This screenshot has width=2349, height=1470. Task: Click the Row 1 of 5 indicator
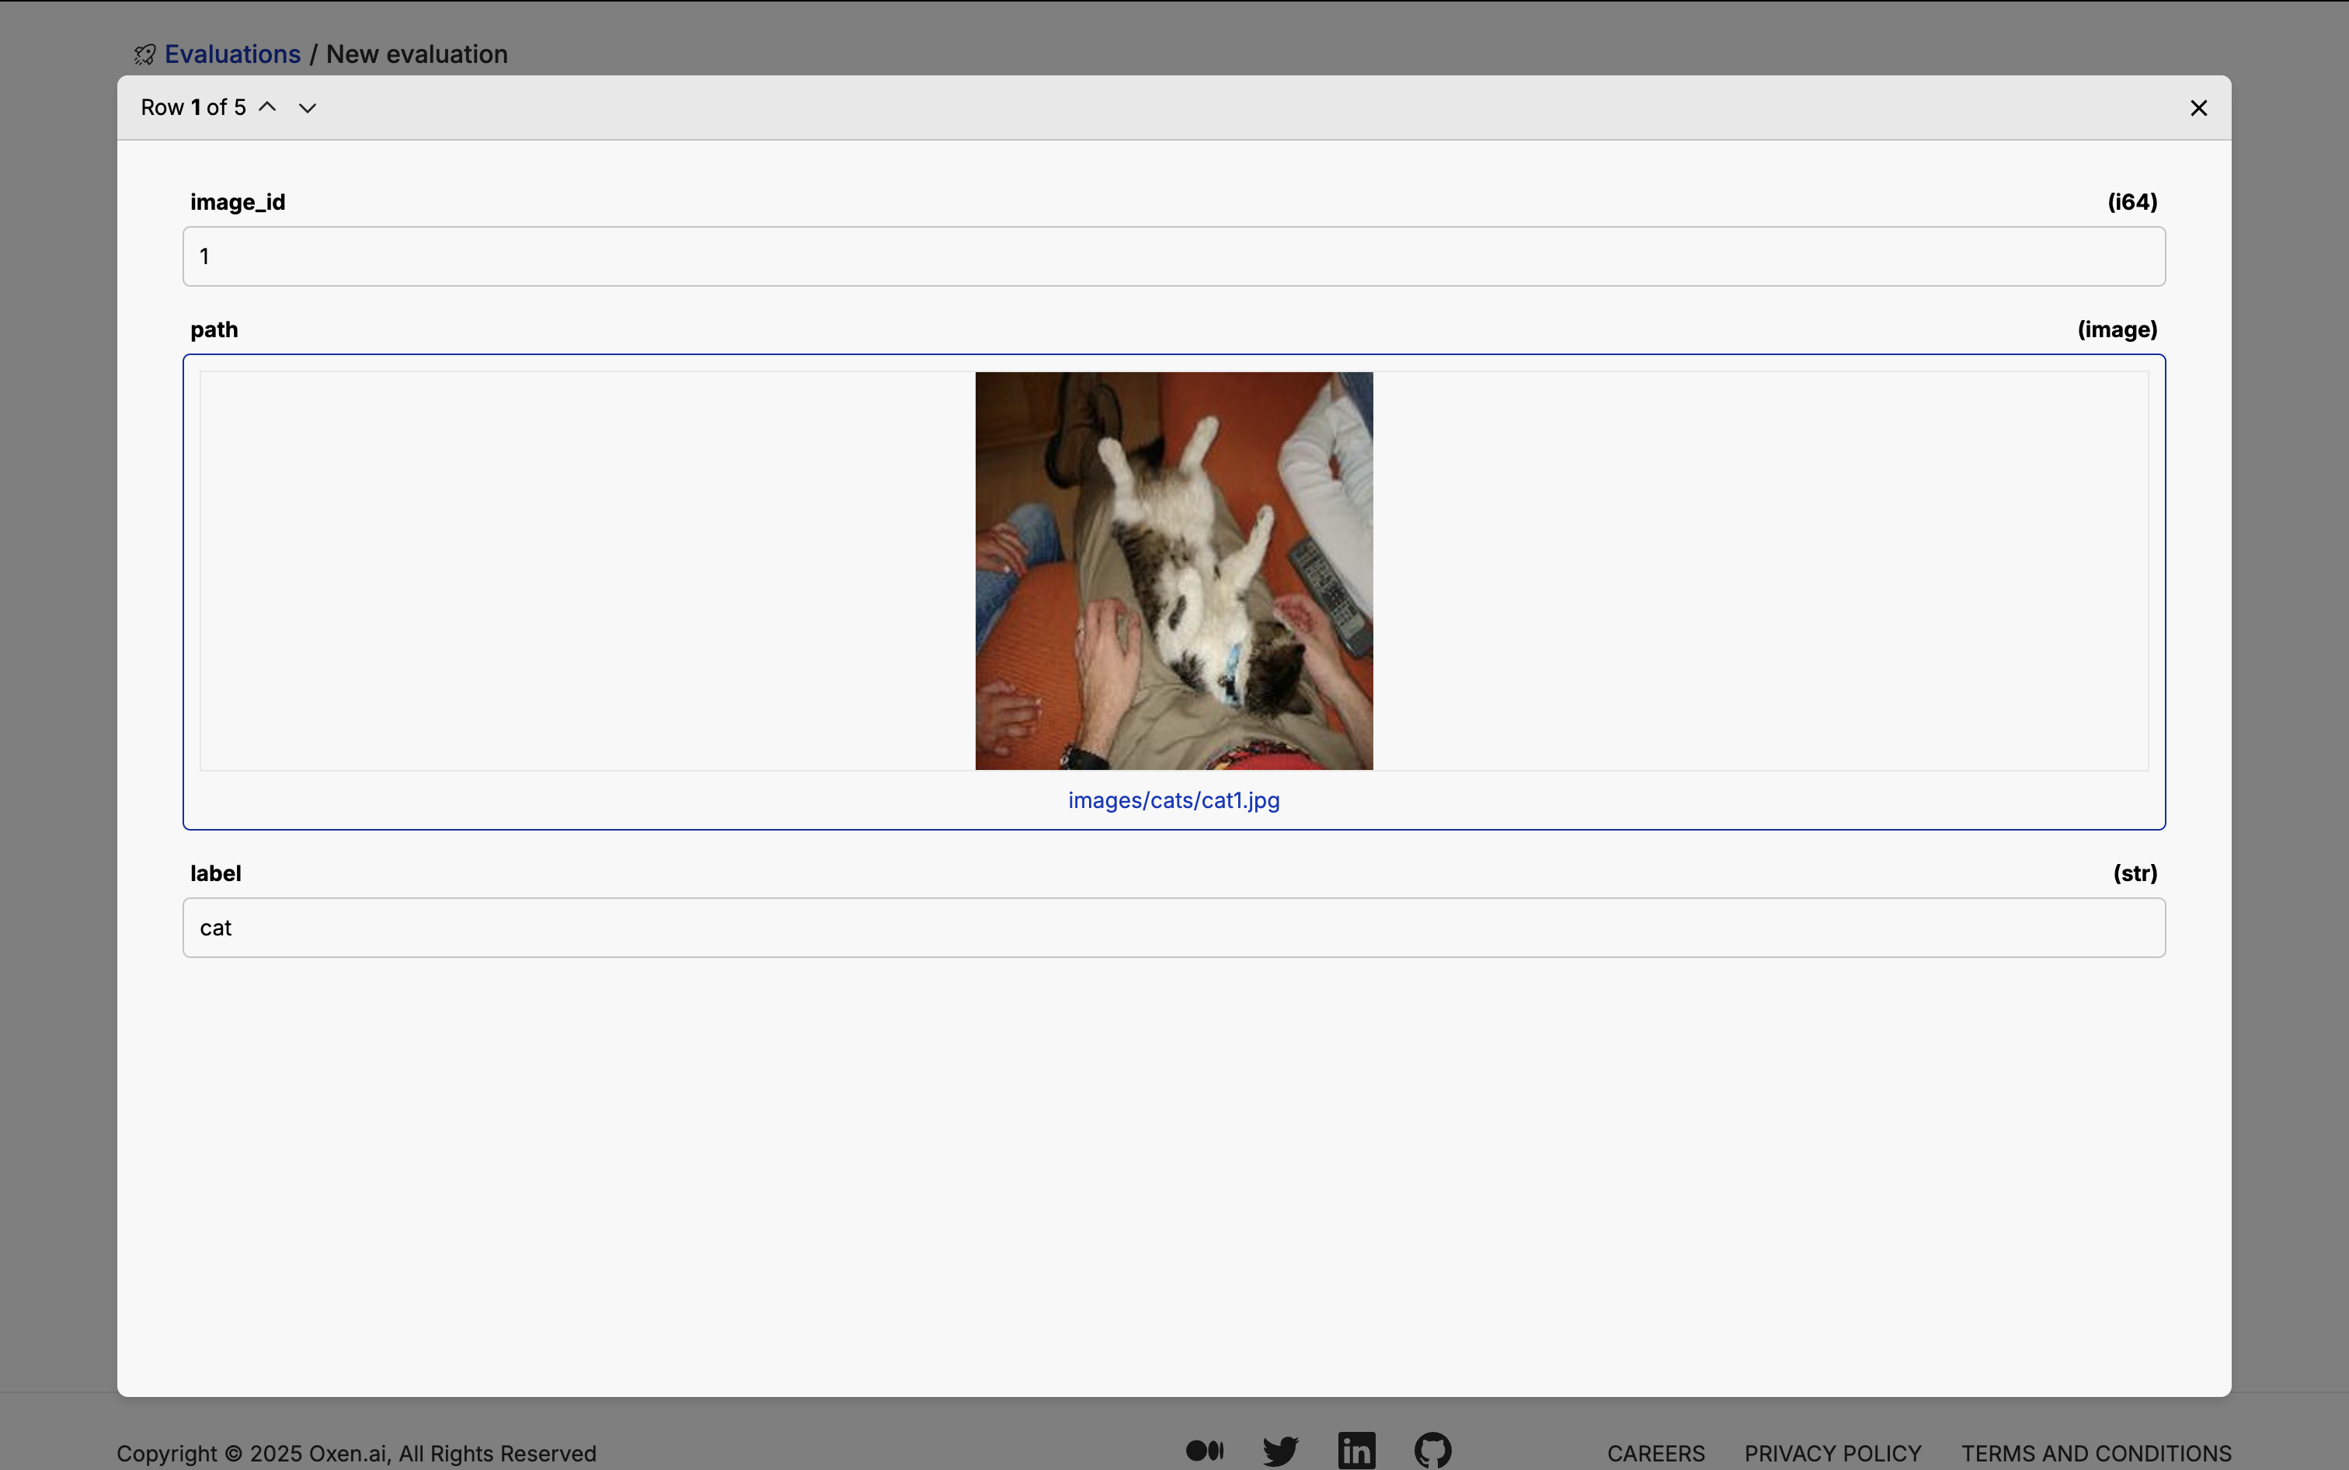(x=193, y=107)
